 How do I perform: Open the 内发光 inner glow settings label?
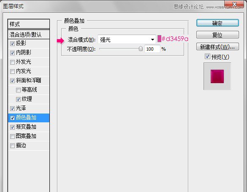coord(24,71)
